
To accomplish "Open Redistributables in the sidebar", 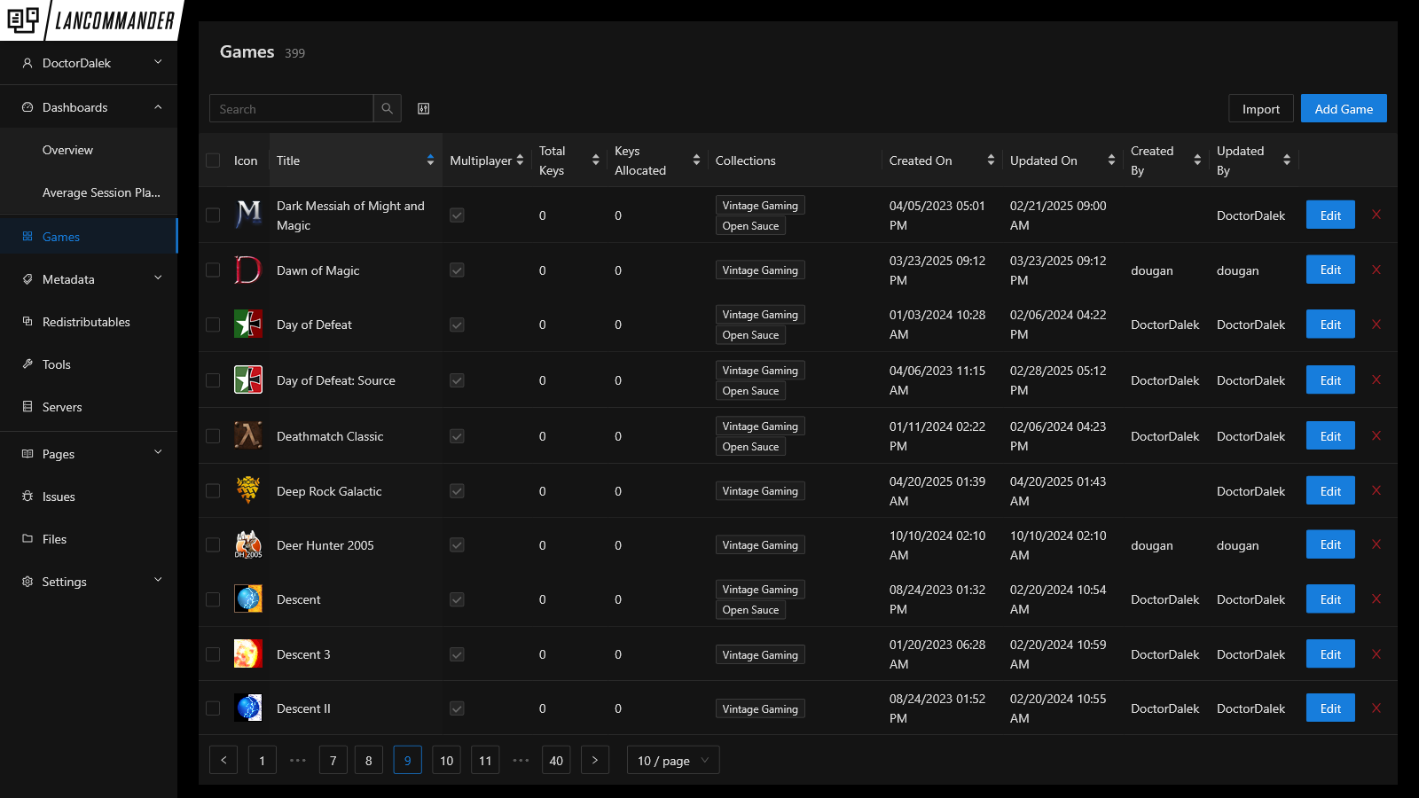I will point(86,322).
